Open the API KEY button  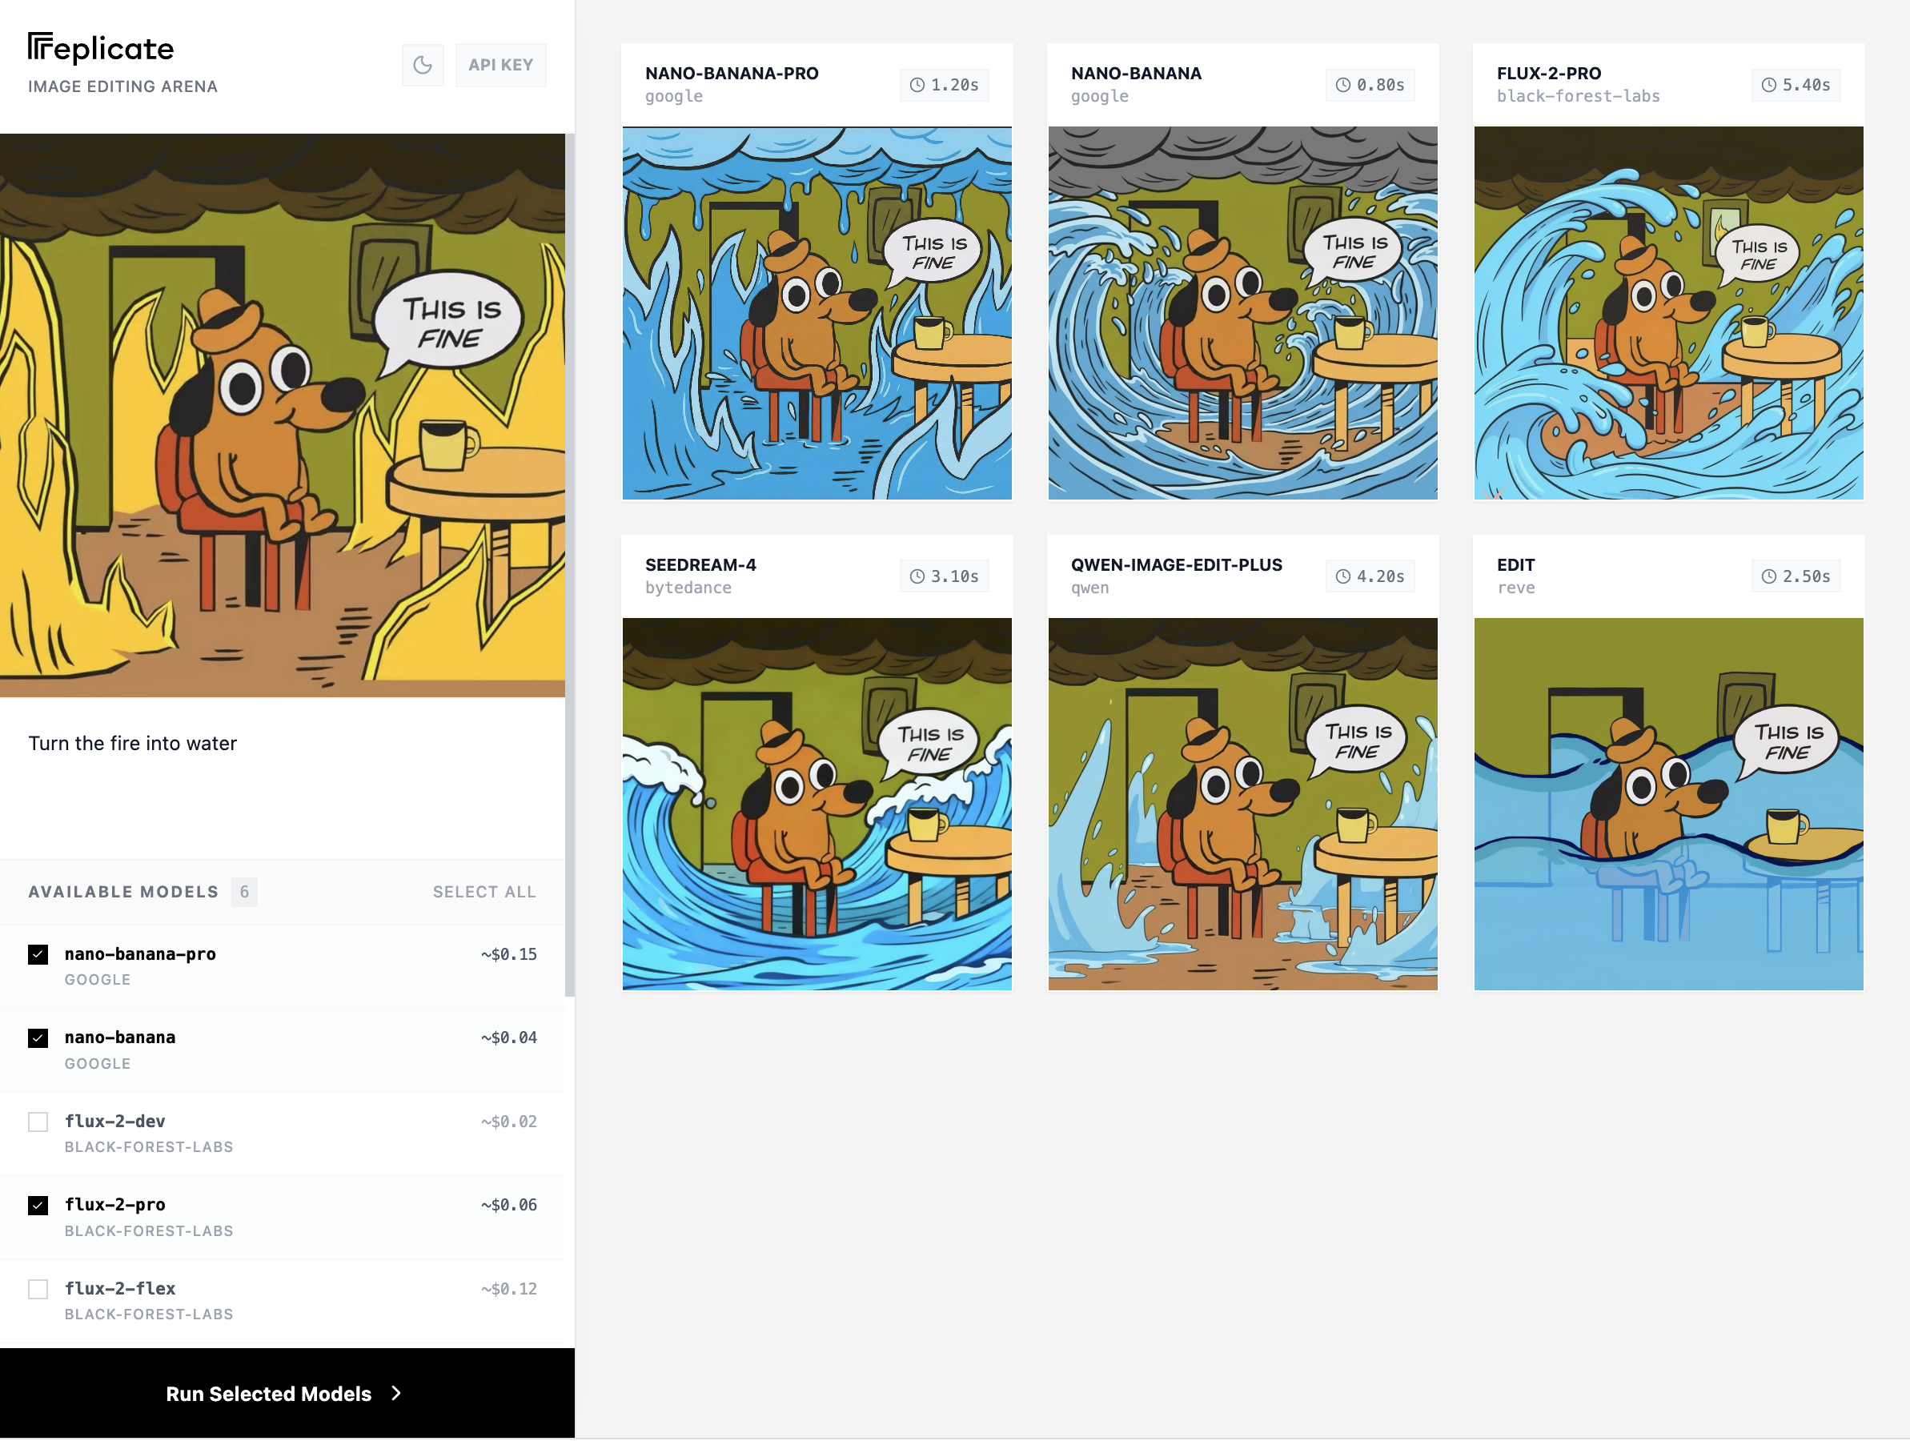[501, 65]
